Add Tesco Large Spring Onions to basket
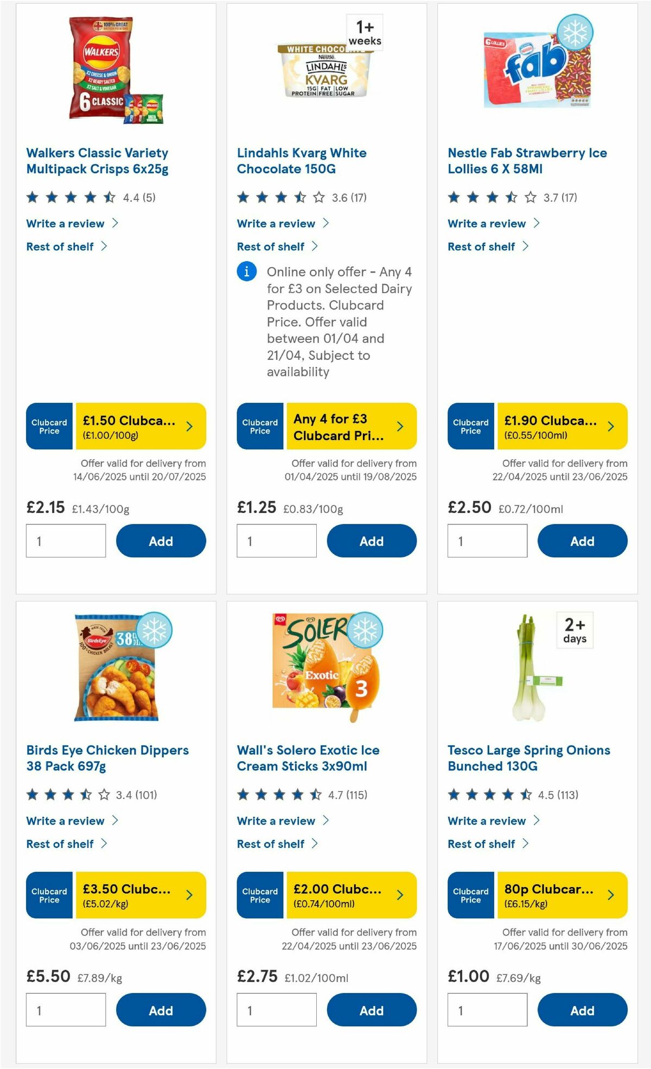Image resolution: width=651 pixels, height=1069 pixels. (582, 1010)
